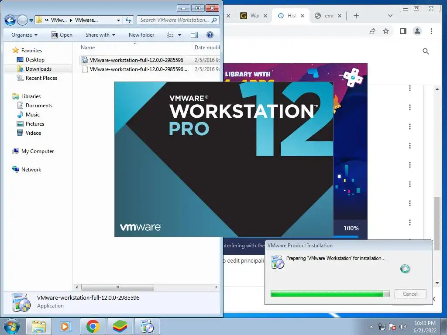The width and height of the screenshot is (447, 335).
Task: Click Open in Explorer toolbar
Action: pyautogui.click(x=62, y=35)
